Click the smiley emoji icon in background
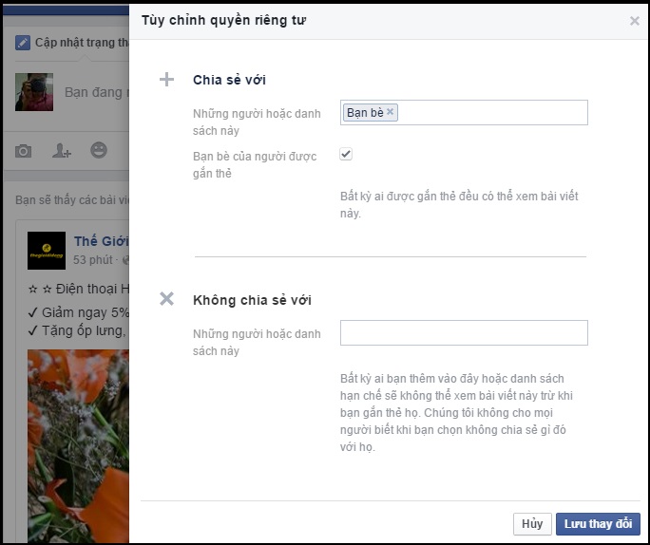 pyautogui.click(x=99, y=150)
